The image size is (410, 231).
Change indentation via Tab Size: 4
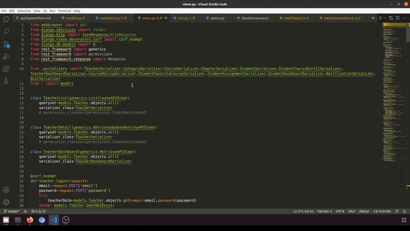click(x=324, y=211)
